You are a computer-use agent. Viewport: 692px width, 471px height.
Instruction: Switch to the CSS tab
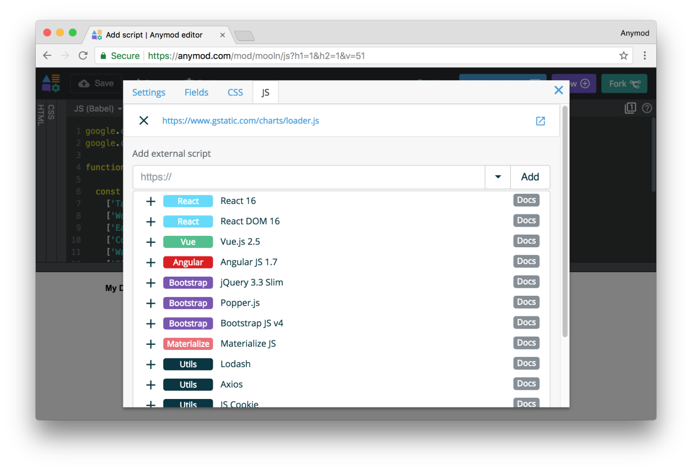(x=235, y=92)
